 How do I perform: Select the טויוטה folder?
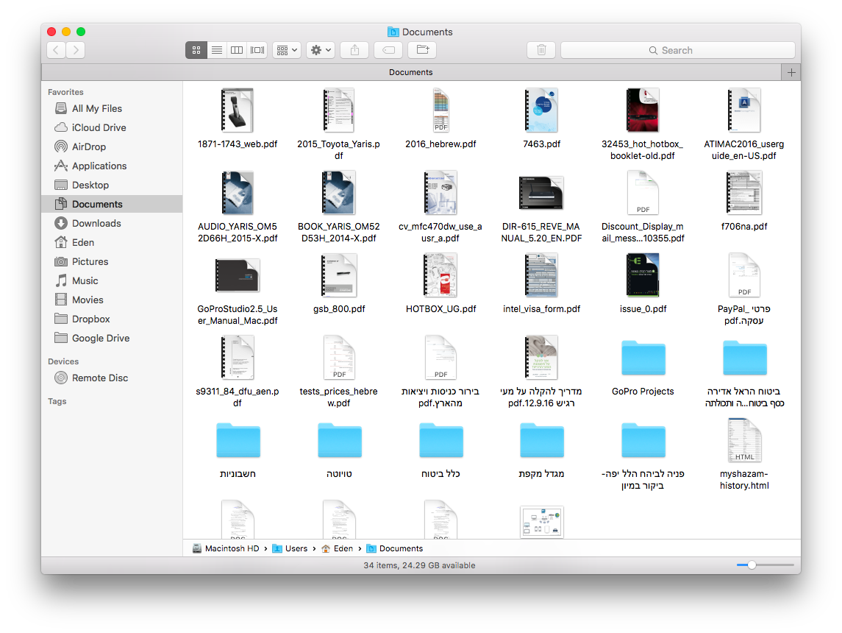click(x=340, y=441)
